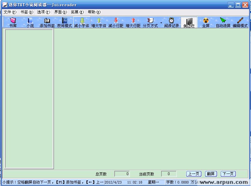
Task: Click 减小字体 decrease font icon
Action: 82,22
